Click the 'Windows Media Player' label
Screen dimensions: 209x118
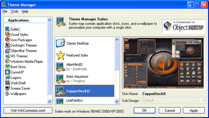(27, 61)
